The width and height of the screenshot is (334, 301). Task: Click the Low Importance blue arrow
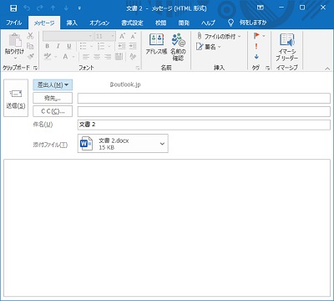(256, 57)
